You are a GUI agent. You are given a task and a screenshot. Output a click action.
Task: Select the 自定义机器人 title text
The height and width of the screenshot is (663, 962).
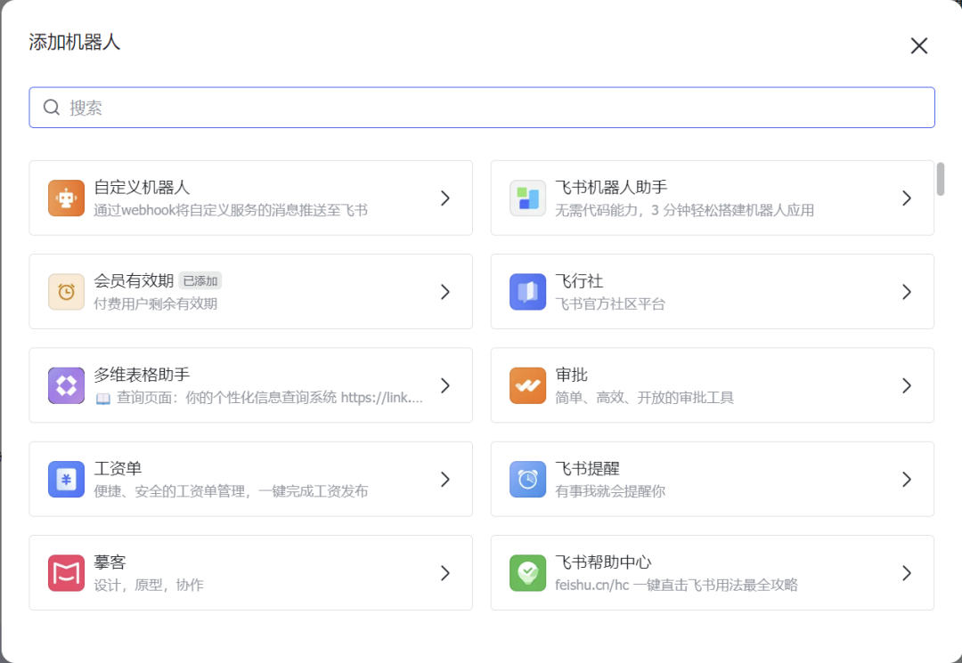coord(142,187)
